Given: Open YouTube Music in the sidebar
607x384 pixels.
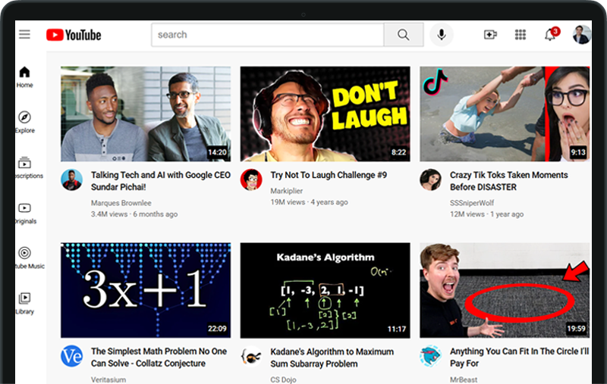Looking at the screenshot, I should pos(24,258).
